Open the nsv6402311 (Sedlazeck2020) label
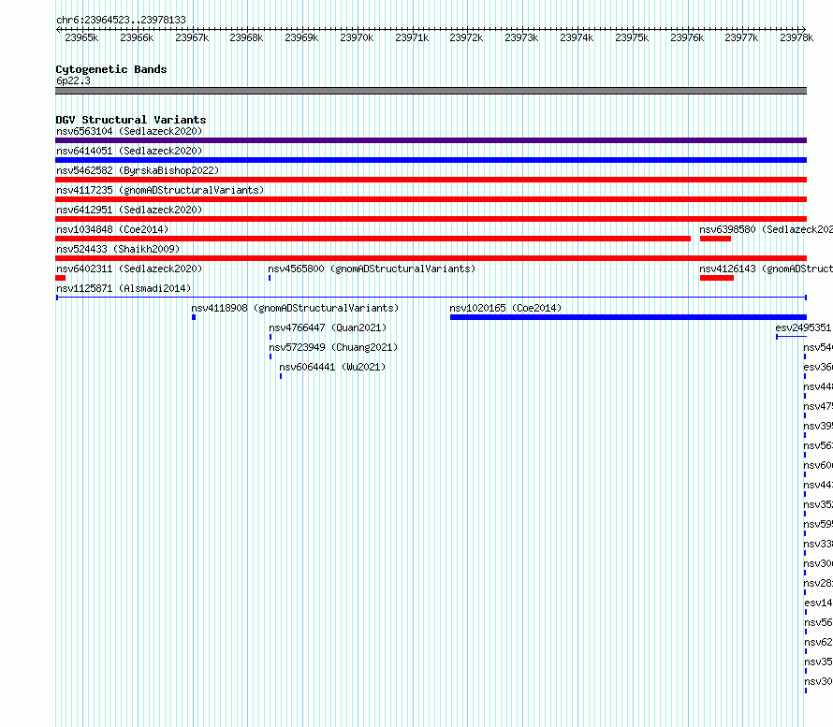 (x=129, y=269)
